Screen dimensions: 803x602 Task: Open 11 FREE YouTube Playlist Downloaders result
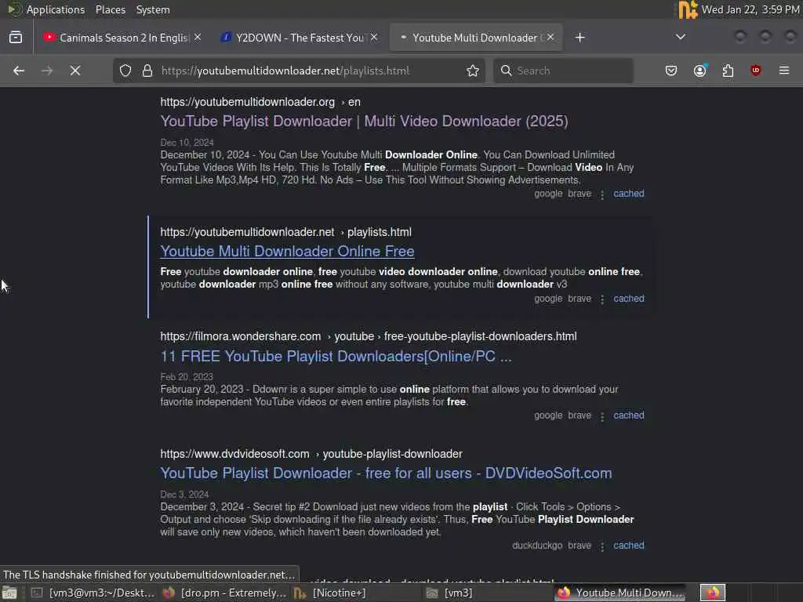pyautogui.click(x=336, y=357)
